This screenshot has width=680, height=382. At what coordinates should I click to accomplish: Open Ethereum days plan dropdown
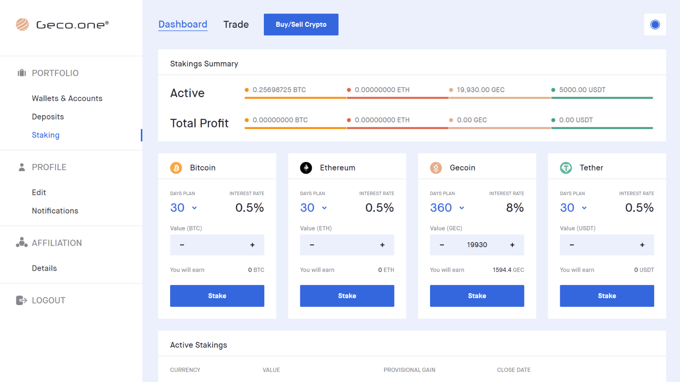[x=314, y=207]
